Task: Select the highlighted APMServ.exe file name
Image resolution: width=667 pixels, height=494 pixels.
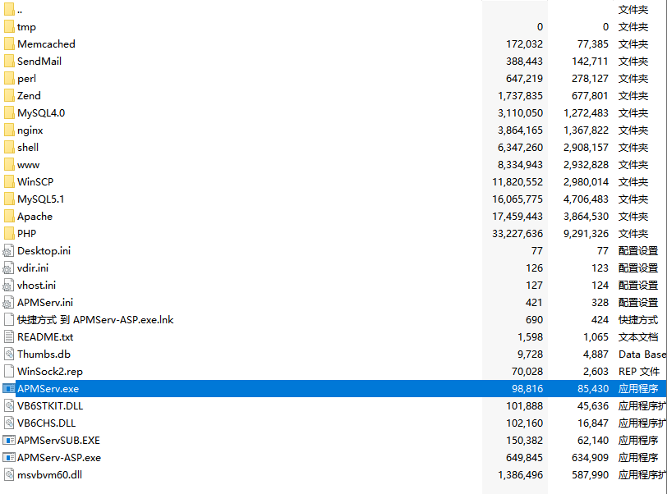Action: click(x=48, y=389)
